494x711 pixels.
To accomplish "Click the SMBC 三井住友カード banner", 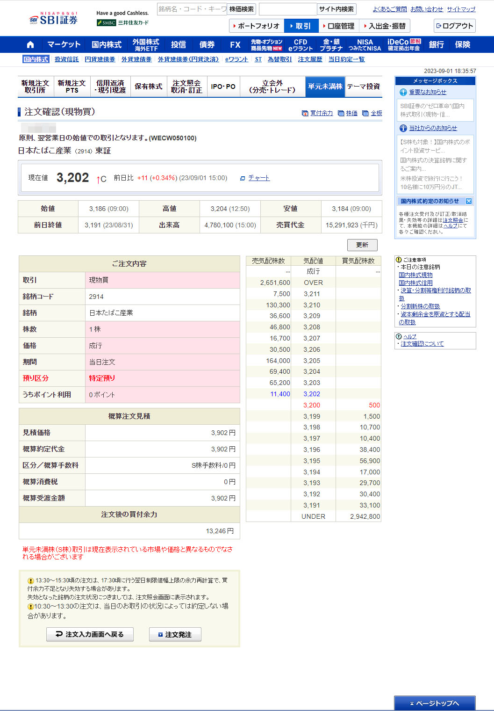I will click(x=123, y=23).
